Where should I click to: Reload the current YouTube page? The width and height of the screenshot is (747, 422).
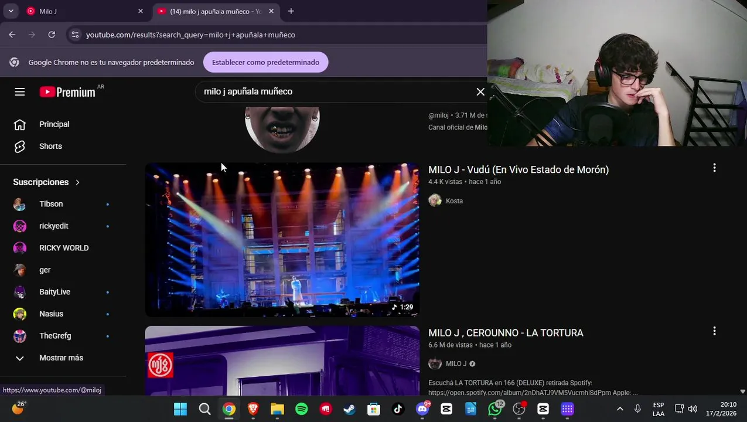[52, 35]
